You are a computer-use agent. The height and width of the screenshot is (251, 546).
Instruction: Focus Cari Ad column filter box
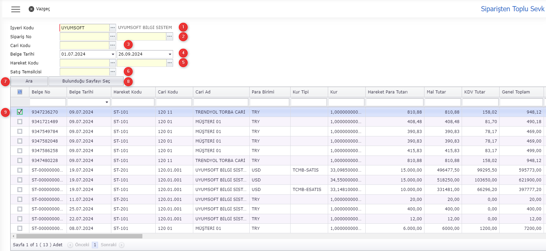pos(221,102)
